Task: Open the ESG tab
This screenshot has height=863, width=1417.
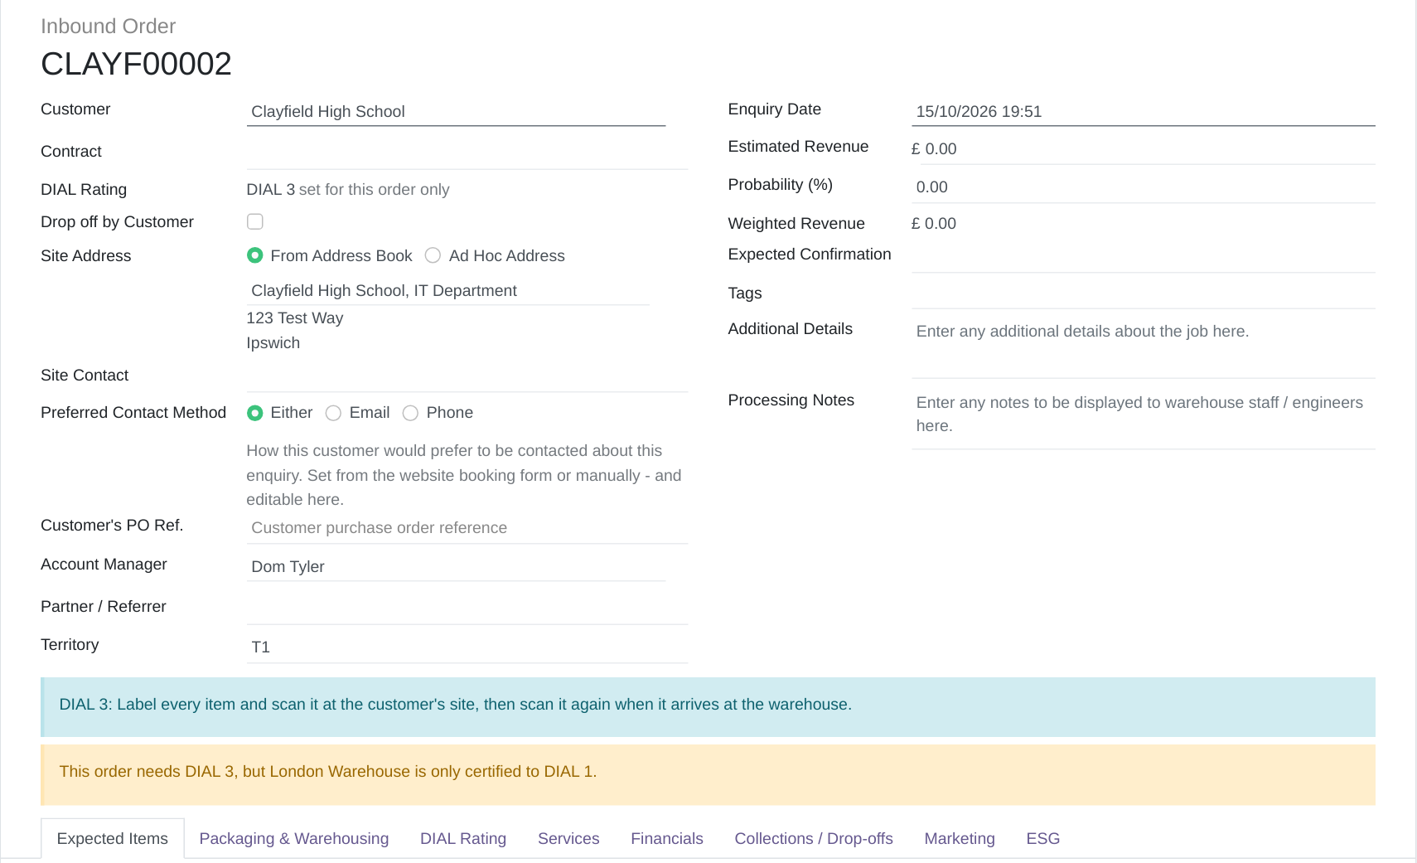Action: click(x=1043, y=839)
